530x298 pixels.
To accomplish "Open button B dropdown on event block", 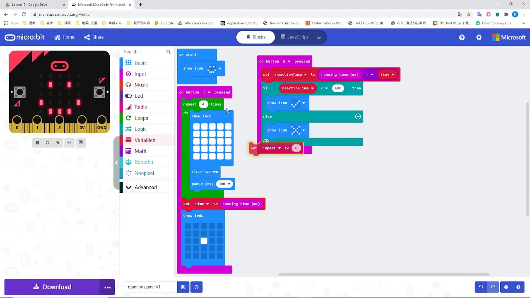I will point(286,61).
